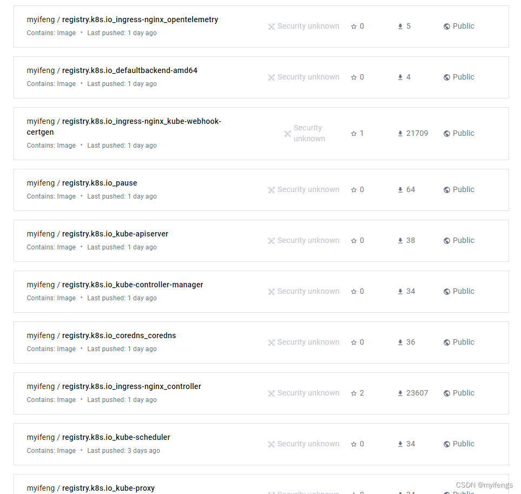The image size is (521, 494).
Task: Click star icon on ingress-nginx_controller repository
Action: (x=354, y=393)
